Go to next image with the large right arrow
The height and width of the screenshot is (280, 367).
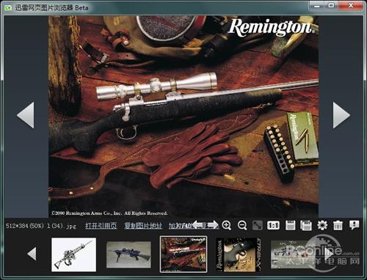tap(341, 115)
